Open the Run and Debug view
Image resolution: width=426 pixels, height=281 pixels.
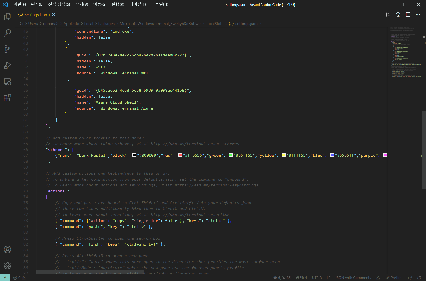[7, 65]
